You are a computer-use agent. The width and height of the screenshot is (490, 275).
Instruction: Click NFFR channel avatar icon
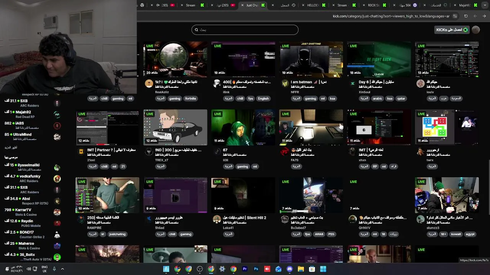click(285, 84)
